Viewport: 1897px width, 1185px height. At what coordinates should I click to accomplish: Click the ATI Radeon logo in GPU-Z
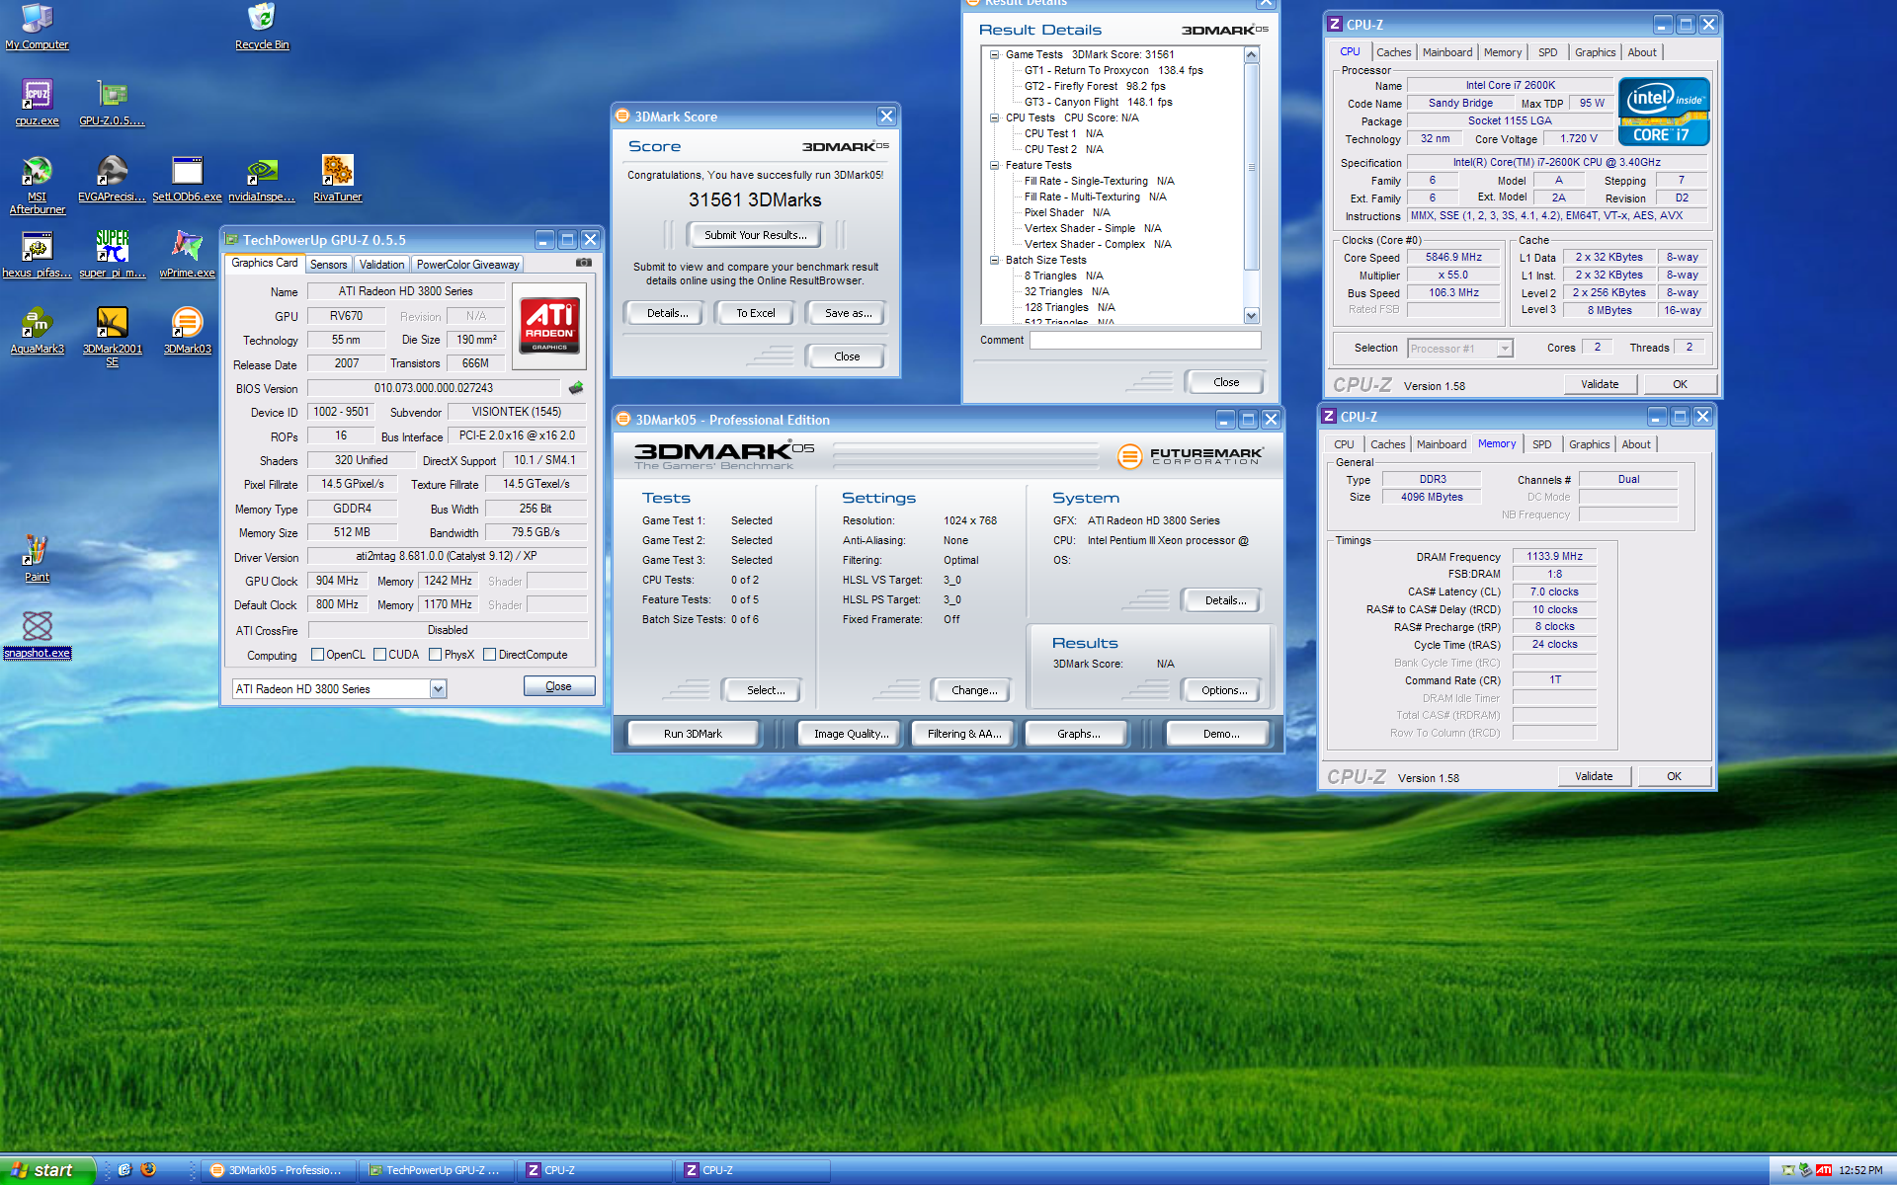(x=550, y=325)
